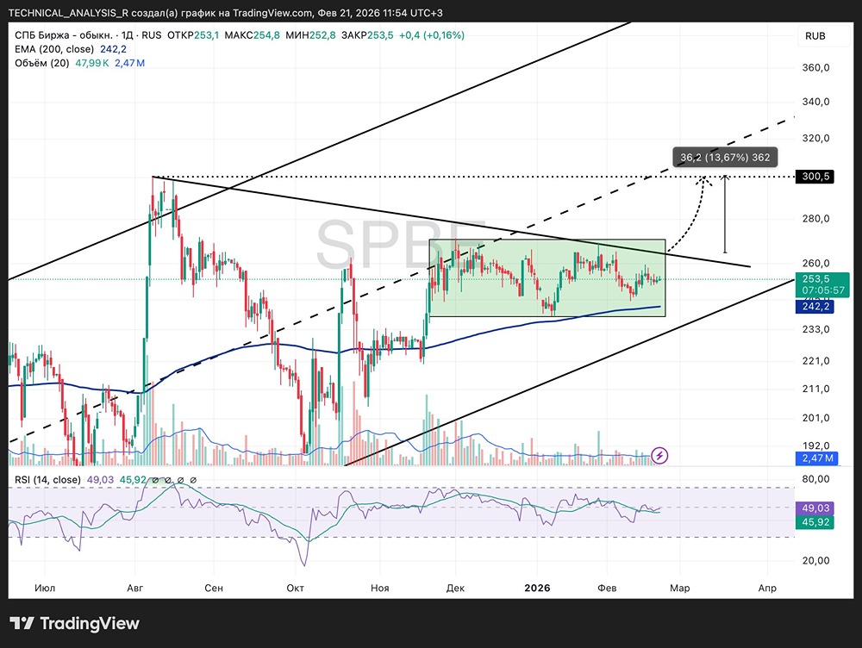Viewport: 862px width, 648px height.
Task: Click the RSI value label 49,03
Action: tap(815, 508)
